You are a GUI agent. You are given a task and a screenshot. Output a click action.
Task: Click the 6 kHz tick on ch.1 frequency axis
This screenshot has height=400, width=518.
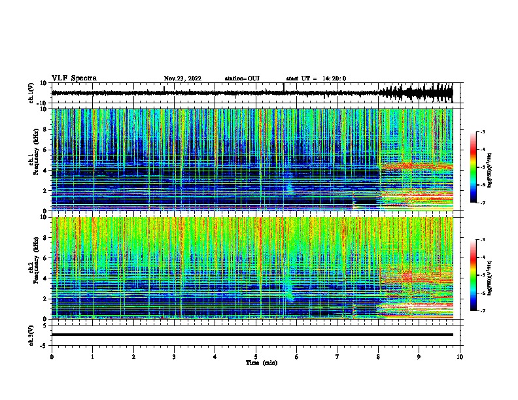(45, 150)
